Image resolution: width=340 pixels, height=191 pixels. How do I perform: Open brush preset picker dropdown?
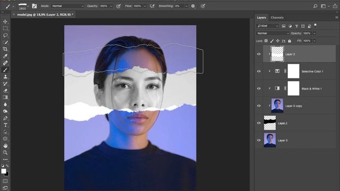tap(28, 6)
